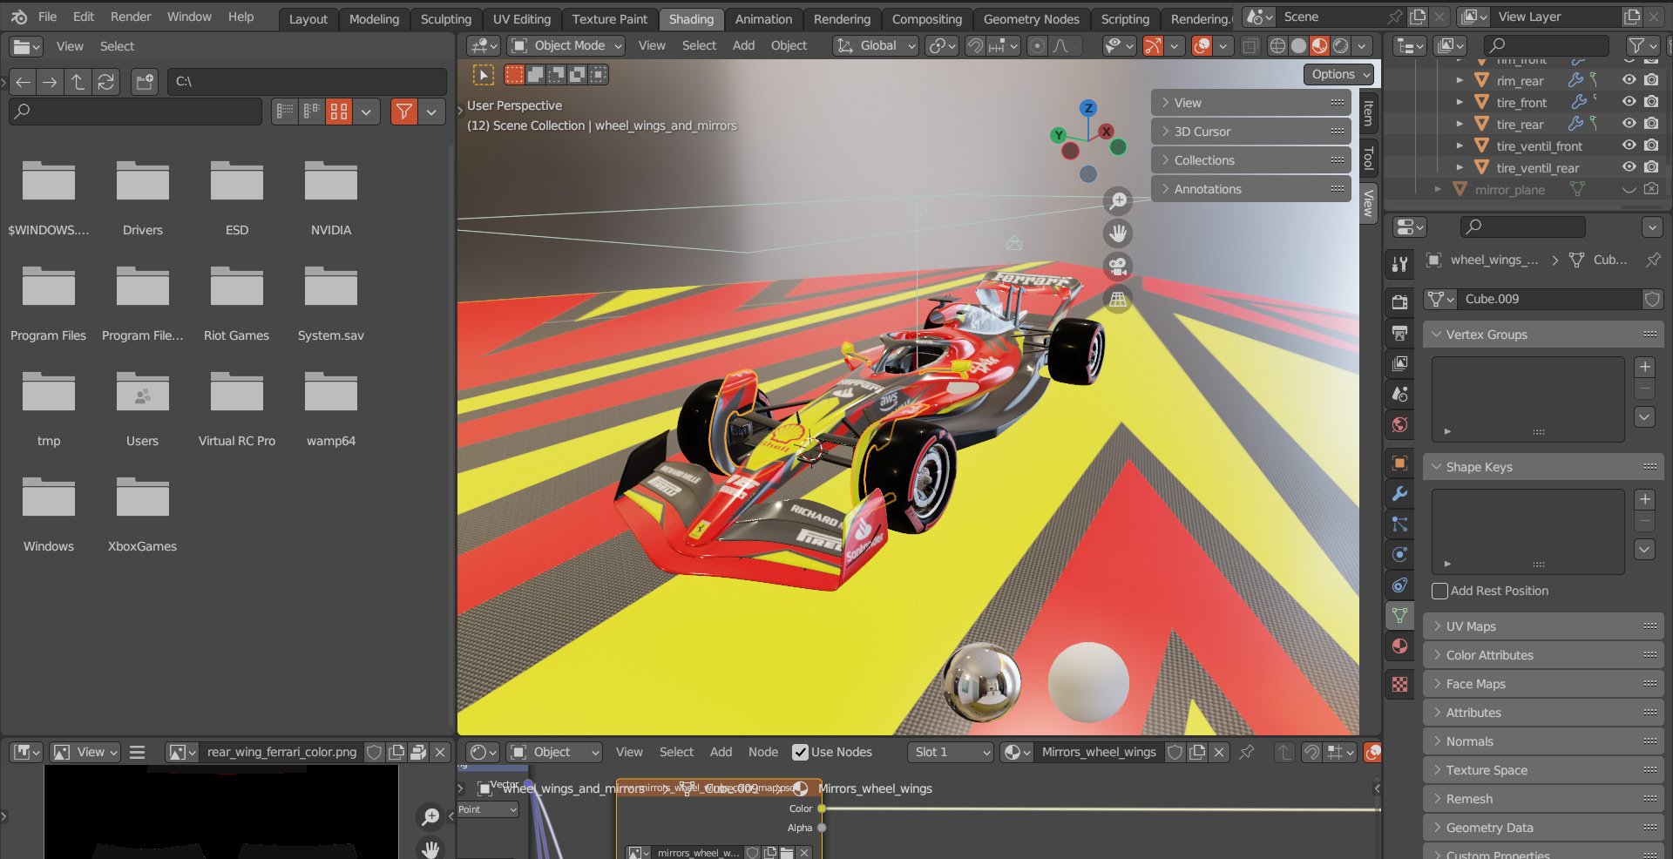Switch file browser to thumbnail display

pyautogui.click(x=339, y=112)
